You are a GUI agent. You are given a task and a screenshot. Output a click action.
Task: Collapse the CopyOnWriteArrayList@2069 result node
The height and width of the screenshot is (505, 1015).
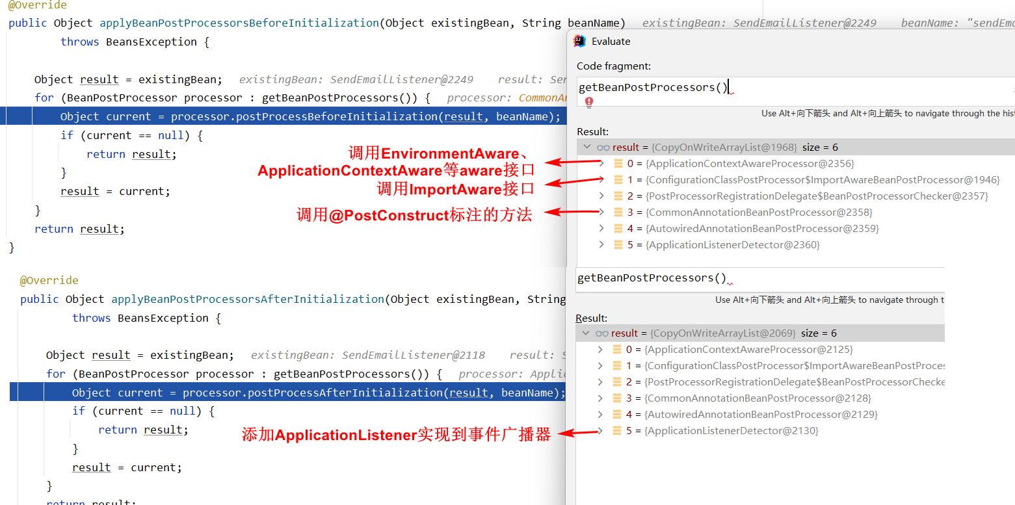(586, 333)
